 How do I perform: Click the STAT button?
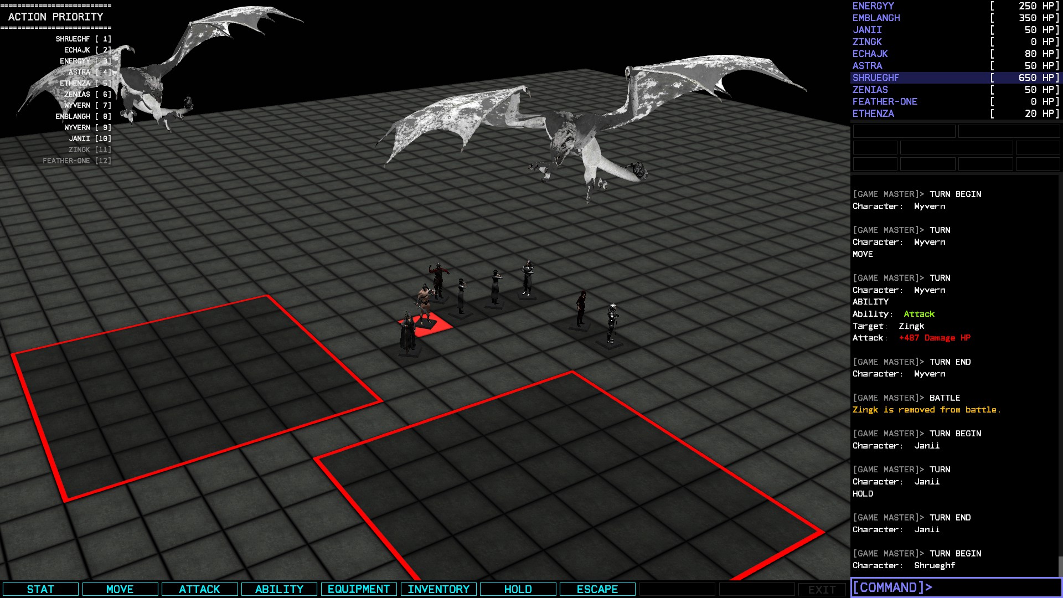point(40,589)
